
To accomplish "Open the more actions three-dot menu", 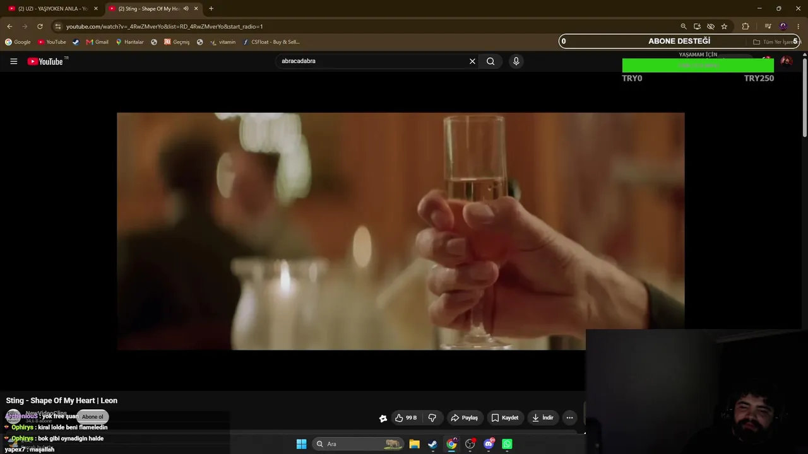I will coord(569,417).
